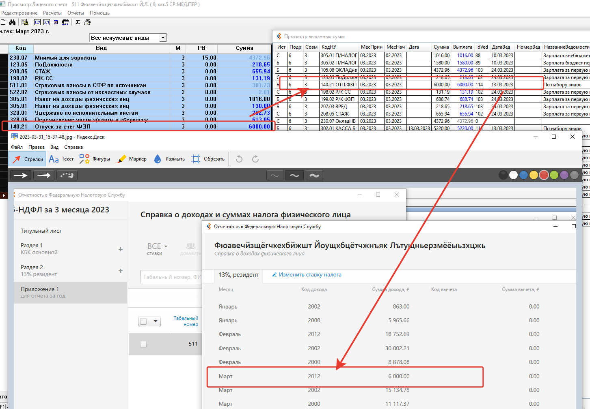Open the 'Все ненулевые виды' dropdown

click(x=163, y=38)
